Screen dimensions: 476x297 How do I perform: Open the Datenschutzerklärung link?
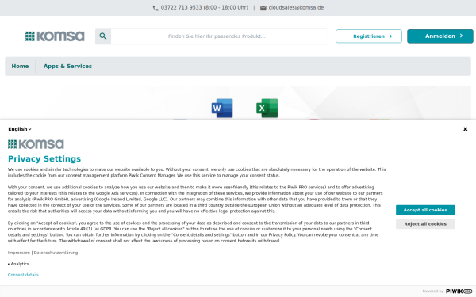click(x=56, y=253)
